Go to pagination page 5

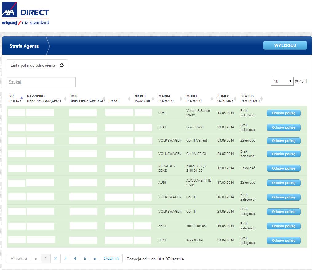coord(85,258)
